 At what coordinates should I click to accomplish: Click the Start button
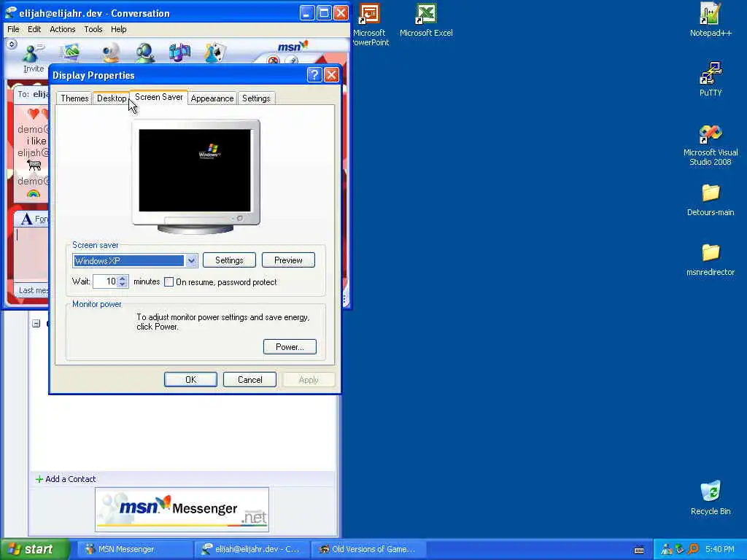point(34,549)
